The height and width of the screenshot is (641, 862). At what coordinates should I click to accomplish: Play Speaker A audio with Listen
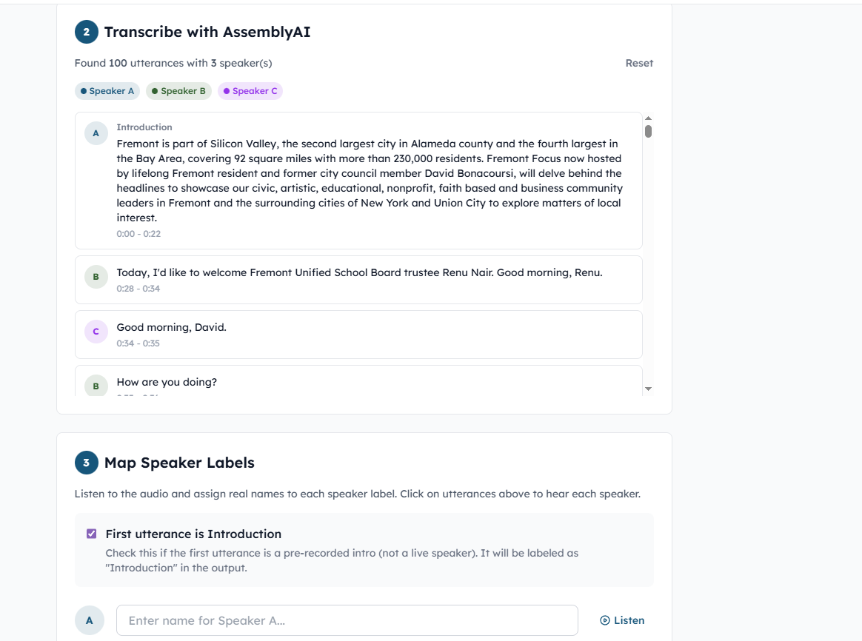point(622,620)
